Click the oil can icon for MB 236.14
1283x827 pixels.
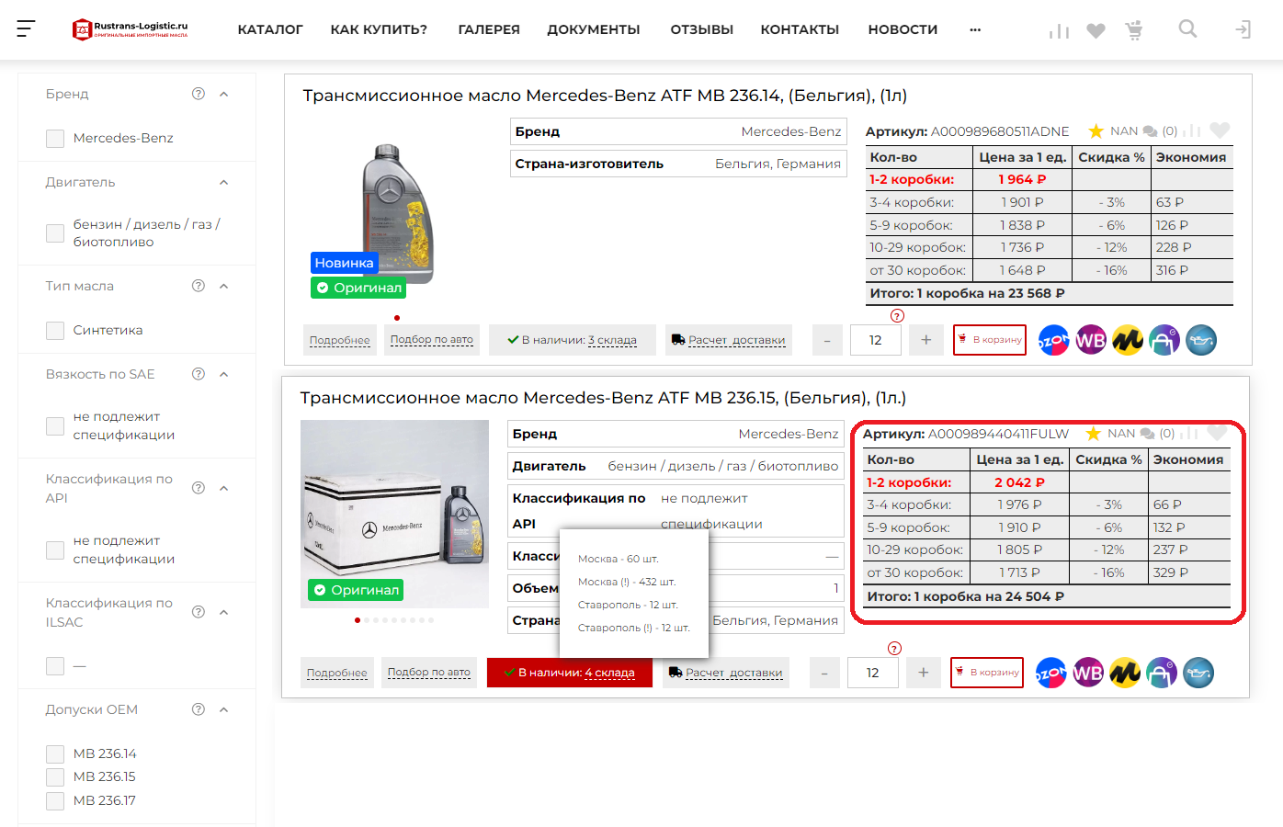(x=1200, y=340)
